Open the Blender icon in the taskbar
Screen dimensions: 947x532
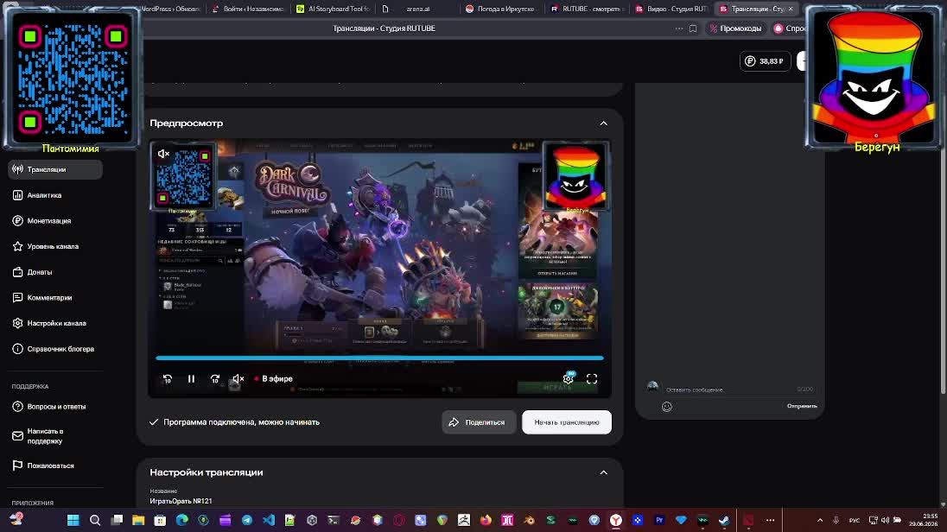click(529, 520)
